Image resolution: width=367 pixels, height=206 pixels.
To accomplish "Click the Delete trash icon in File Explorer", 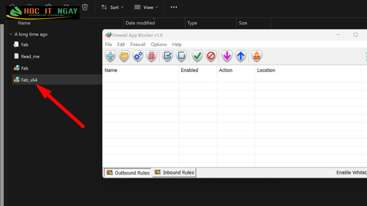I will click(x=85, y=7).
